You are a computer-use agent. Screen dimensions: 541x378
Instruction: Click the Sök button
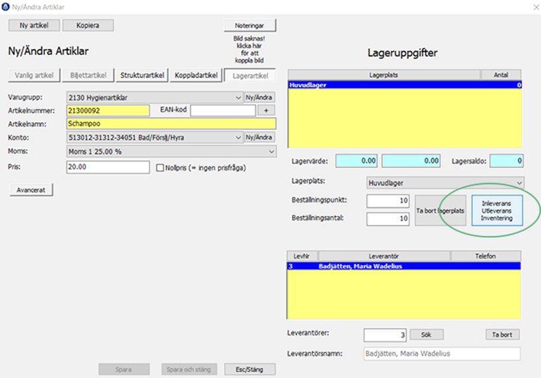click(426, 334)
